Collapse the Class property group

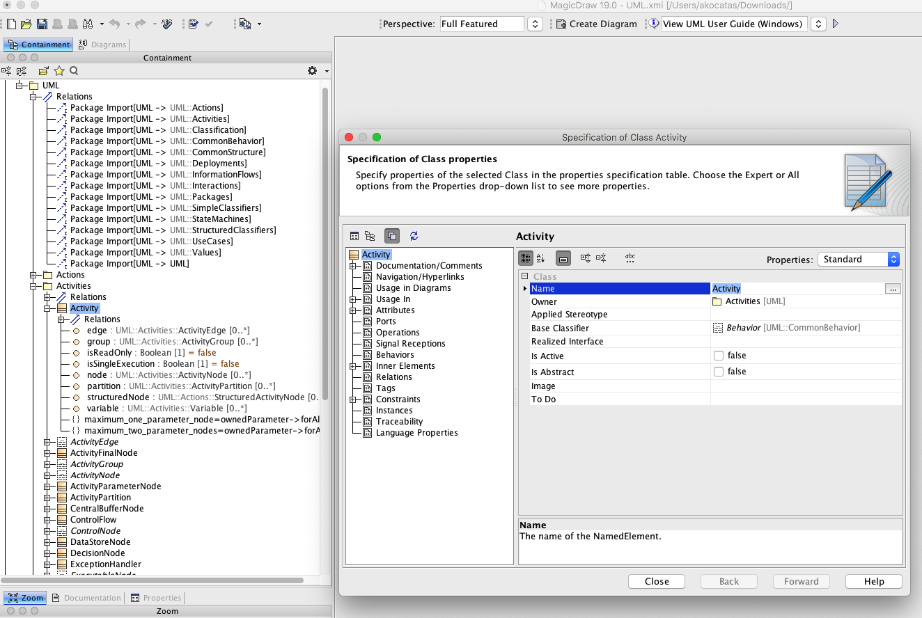click(x=526, y=276)
